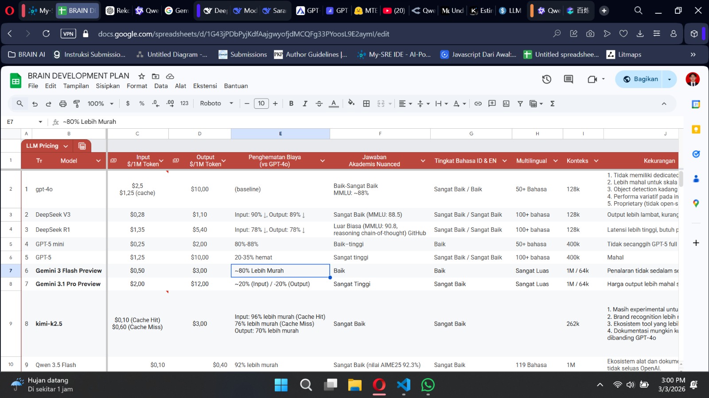Insert a link using the link icon
709x398 pixels.
(x=478, y=103)
